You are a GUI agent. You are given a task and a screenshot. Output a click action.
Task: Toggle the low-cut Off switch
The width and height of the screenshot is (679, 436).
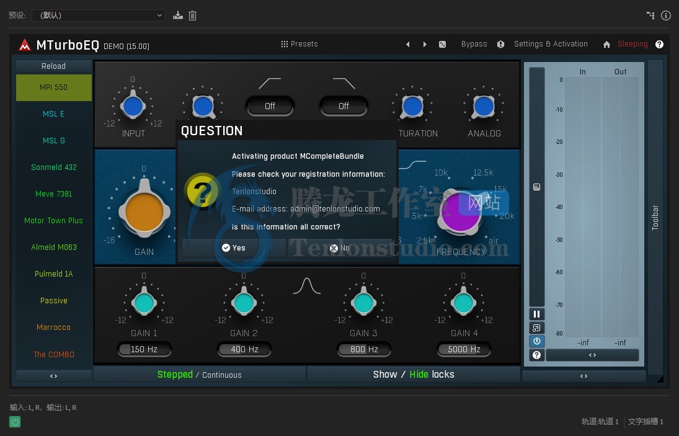[270, 106]
